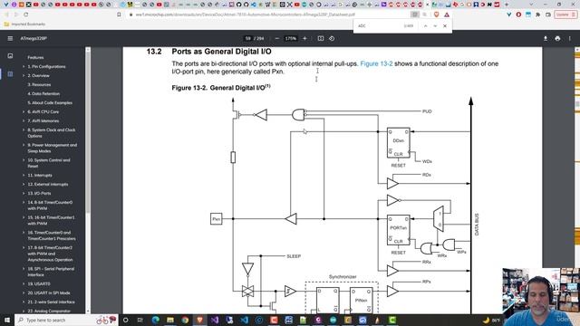Open Visual Studio from the taskbar
Image resolution: width=580 pixels, height=326 pixels.
coord(215,320)
